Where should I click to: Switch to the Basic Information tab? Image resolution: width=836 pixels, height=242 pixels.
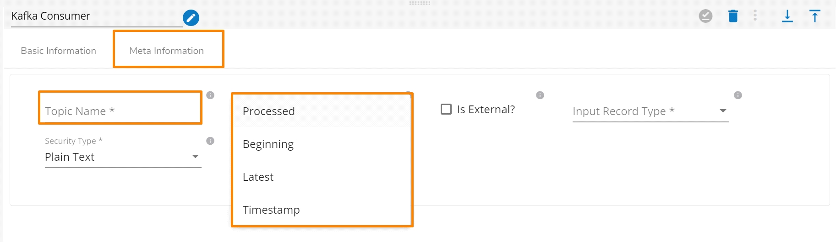[x=59, y=51]
